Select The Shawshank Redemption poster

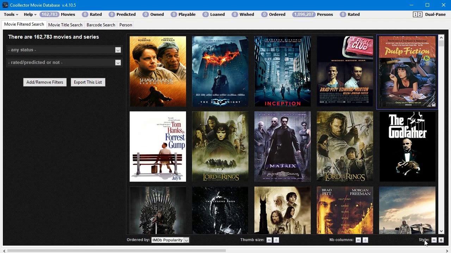(158, 71)
